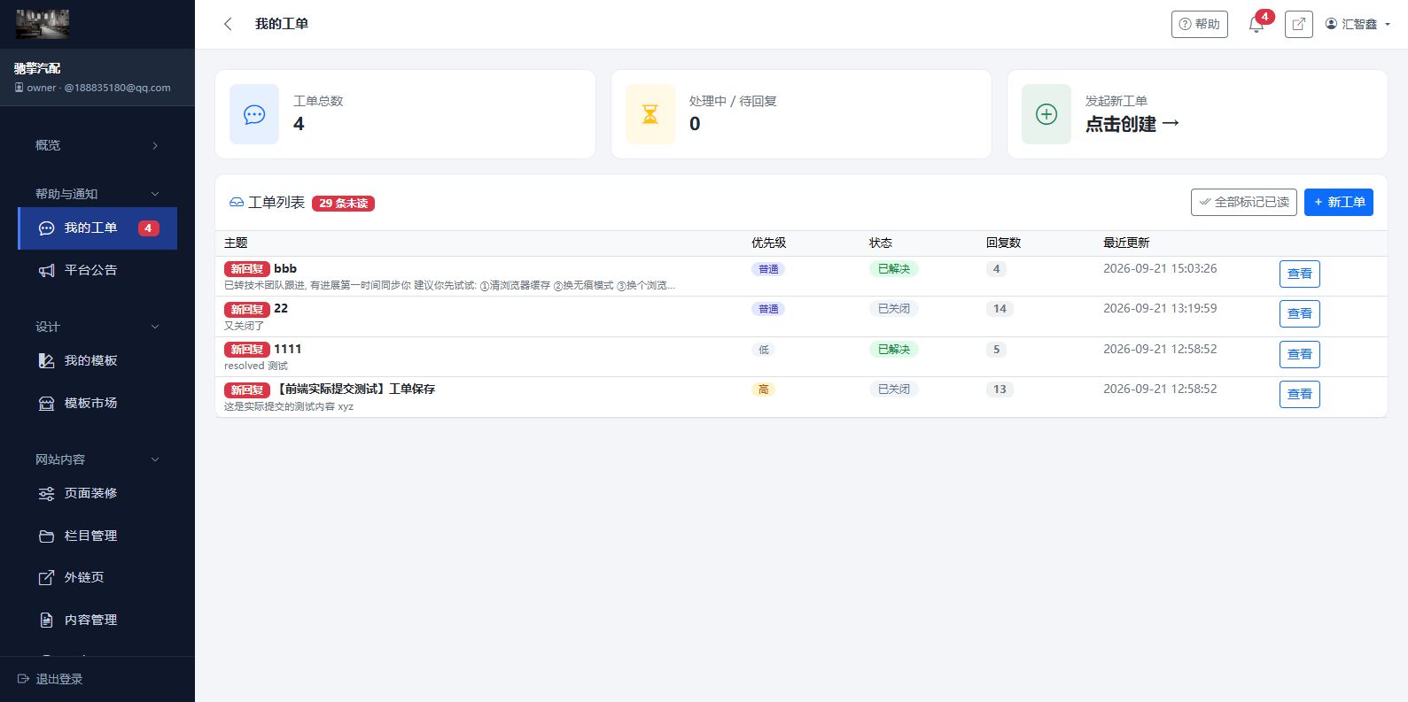
Task: Open 平台公告 in the sidebar
Action: (x=97, y=270)
